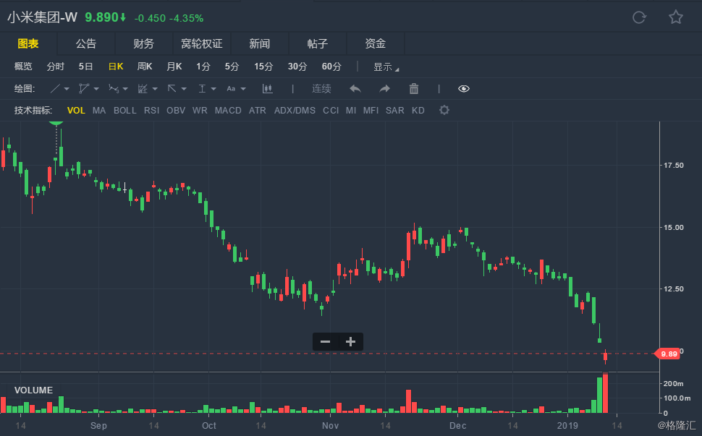702x436 pixels.
Task: Zoom out the chart with minus button
Action: 325,342
